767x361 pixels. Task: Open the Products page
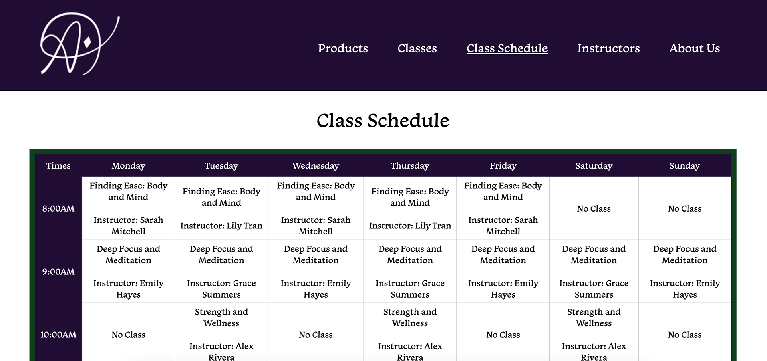pos(343,48)
